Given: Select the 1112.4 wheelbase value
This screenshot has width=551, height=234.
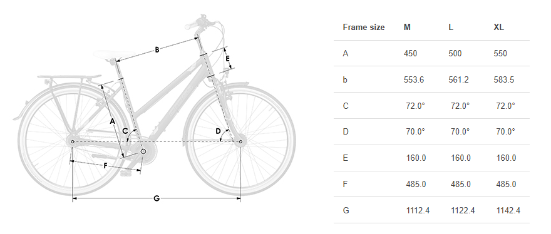Looking at the screenshot, I should tap(418, 210).
